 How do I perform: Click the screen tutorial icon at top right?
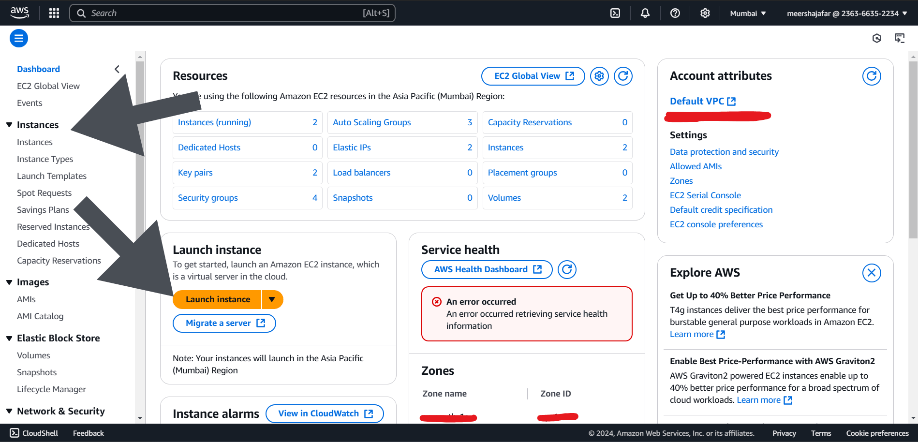[900, 38]
